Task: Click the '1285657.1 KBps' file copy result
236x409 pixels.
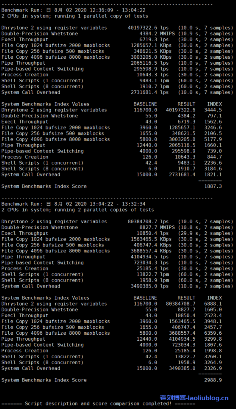Action: (x=151, y=46)
